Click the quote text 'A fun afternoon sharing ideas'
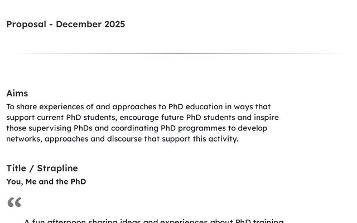The image size is (357, 223). point(153,221)
